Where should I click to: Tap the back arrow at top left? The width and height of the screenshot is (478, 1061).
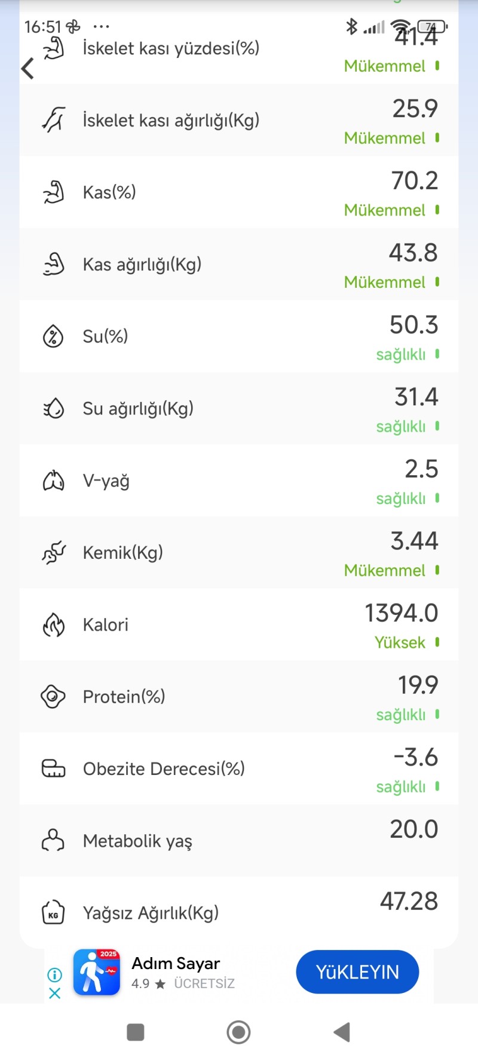click(27, 69)
